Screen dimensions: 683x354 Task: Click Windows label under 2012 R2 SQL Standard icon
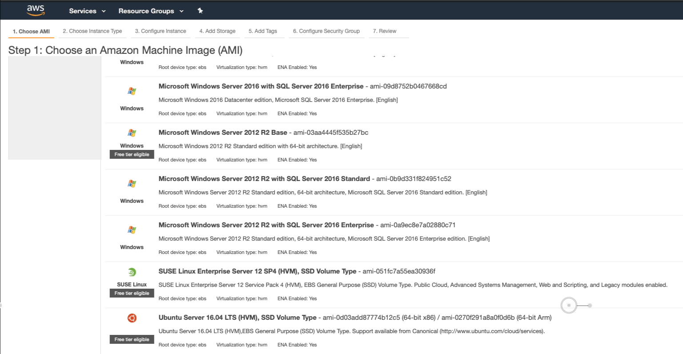[x=132, y=201]
